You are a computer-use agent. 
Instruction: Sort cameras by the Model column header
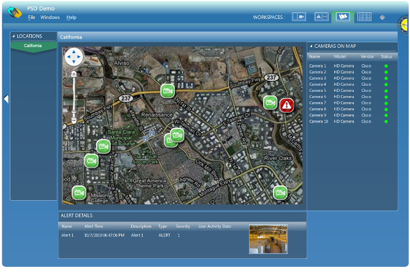tap(340, 56)
